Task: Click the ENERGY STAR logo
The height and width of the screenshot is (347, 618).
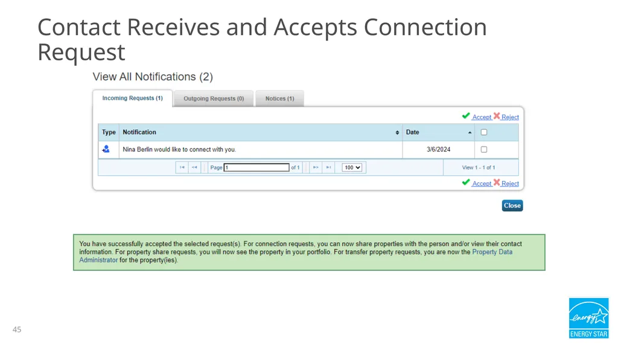Action: [x=588, y=318]
